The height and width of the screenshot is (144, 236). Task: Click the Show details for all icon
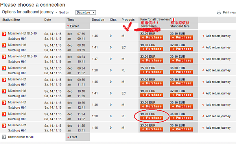4,137
